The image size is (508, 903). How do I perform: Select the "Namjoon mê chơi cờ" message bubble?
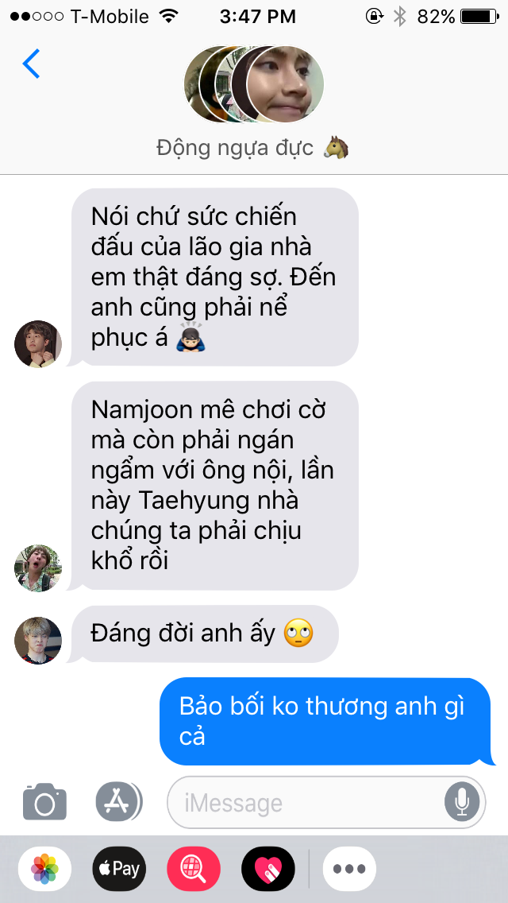213,486
